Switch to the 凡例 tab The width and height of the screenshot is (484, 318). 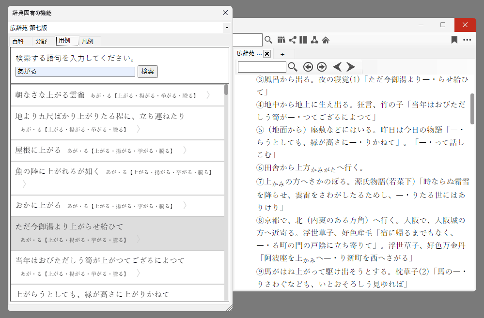[88, 41]
